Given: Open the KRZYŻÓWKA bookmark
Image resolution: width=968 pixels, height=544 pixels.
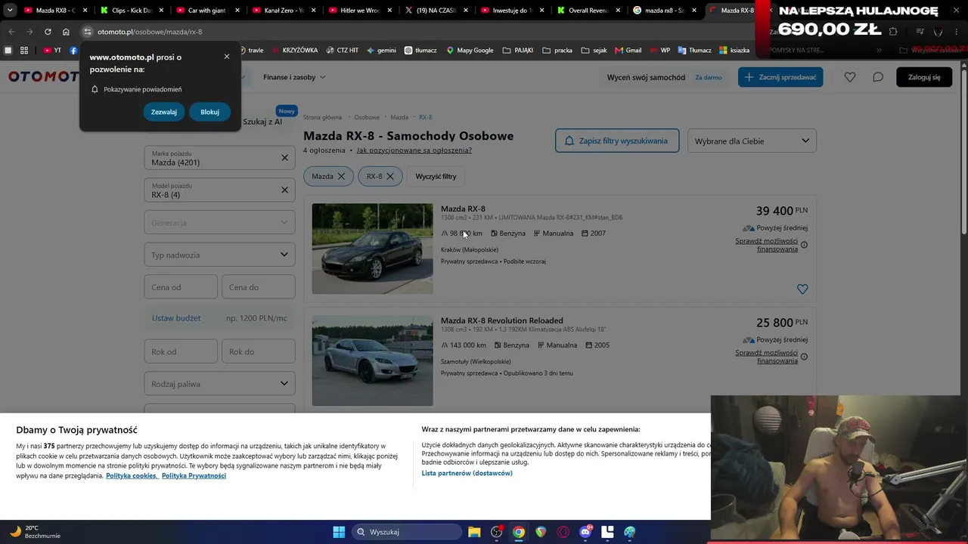Looking at the screenshot, I should (x=295, y=50).
